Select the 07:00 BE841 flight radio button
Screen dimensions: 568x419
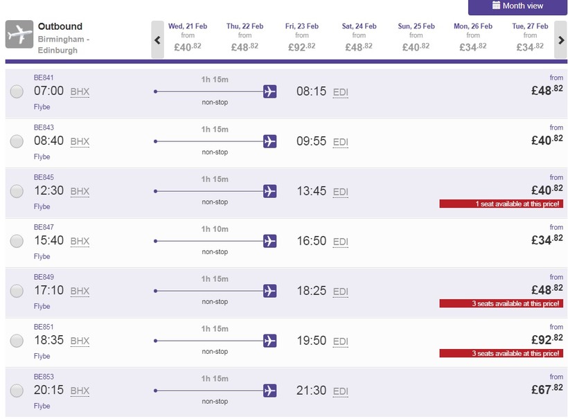(x=17, y=91)
